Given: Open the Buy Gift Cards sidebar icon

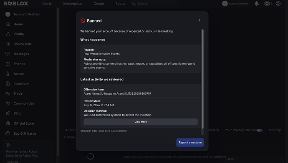Looking at the screenshot, I should [x=8, y=133].
